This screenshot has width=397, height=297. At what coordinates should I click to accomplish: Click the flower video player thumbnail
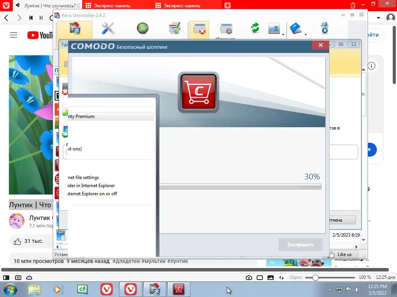tap(31, 125)
